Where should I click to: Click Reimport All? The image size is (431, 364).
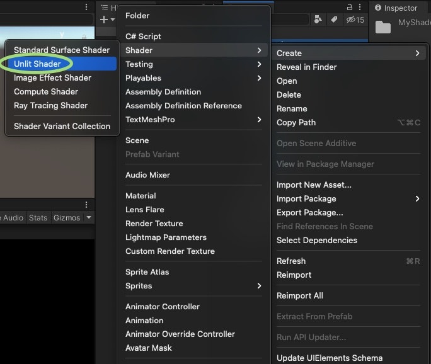349,295
